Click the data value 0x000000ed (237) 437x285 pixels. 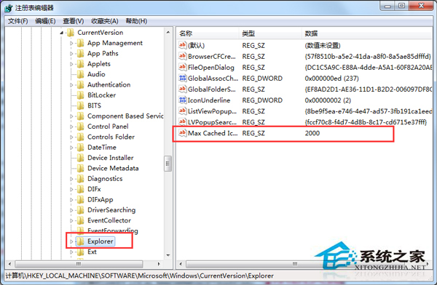[x=331, y=79]
